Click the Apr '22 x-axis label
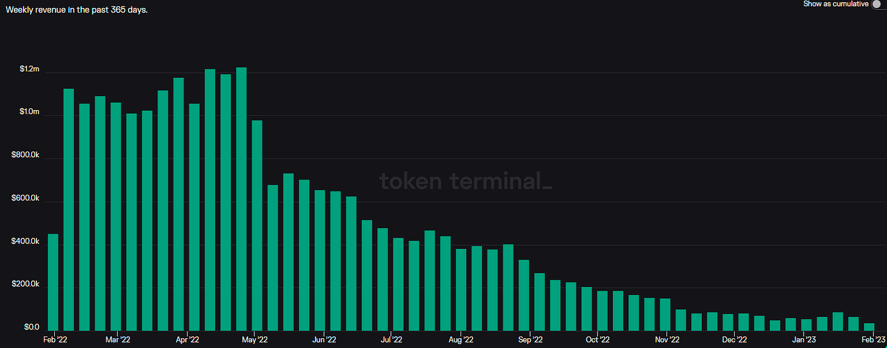 pyautogui.click(x=188, y=339)
